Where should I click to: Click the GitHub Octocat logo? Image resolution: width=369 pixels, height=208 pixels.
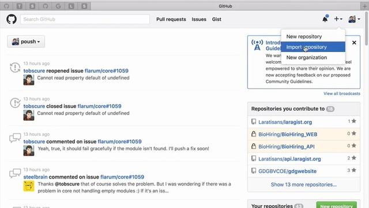pos(12,19)
